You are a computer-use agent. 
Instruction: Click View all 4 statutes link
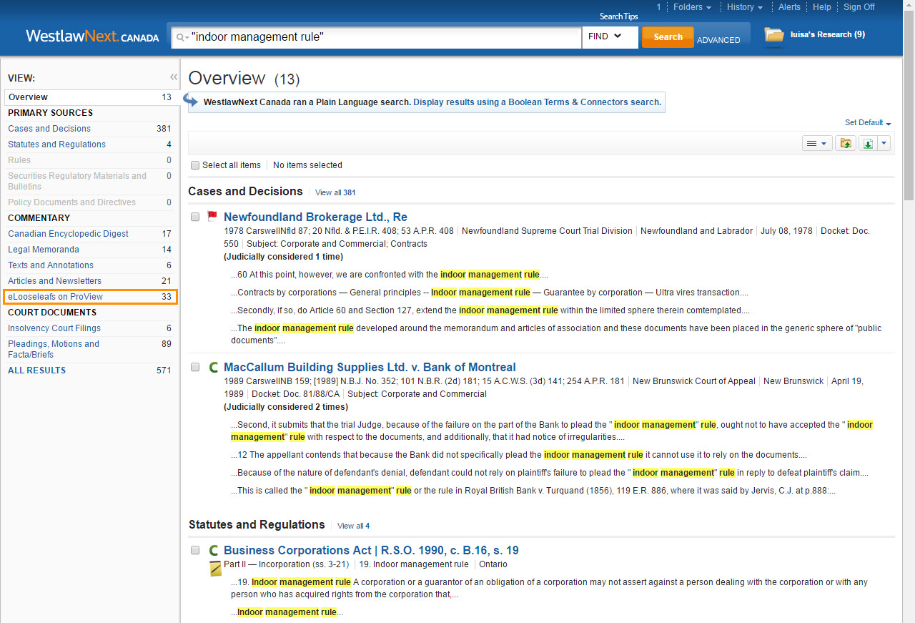pyautogui.click(x=353, y=526)
